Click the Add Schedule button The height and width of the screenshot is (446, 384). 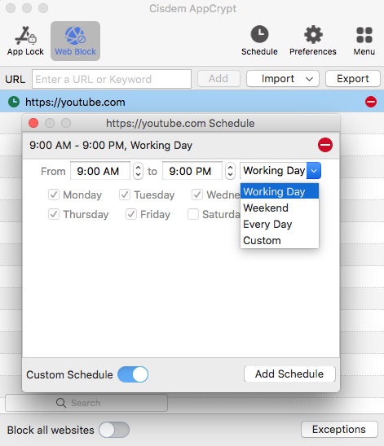click(x=289, y=374)
